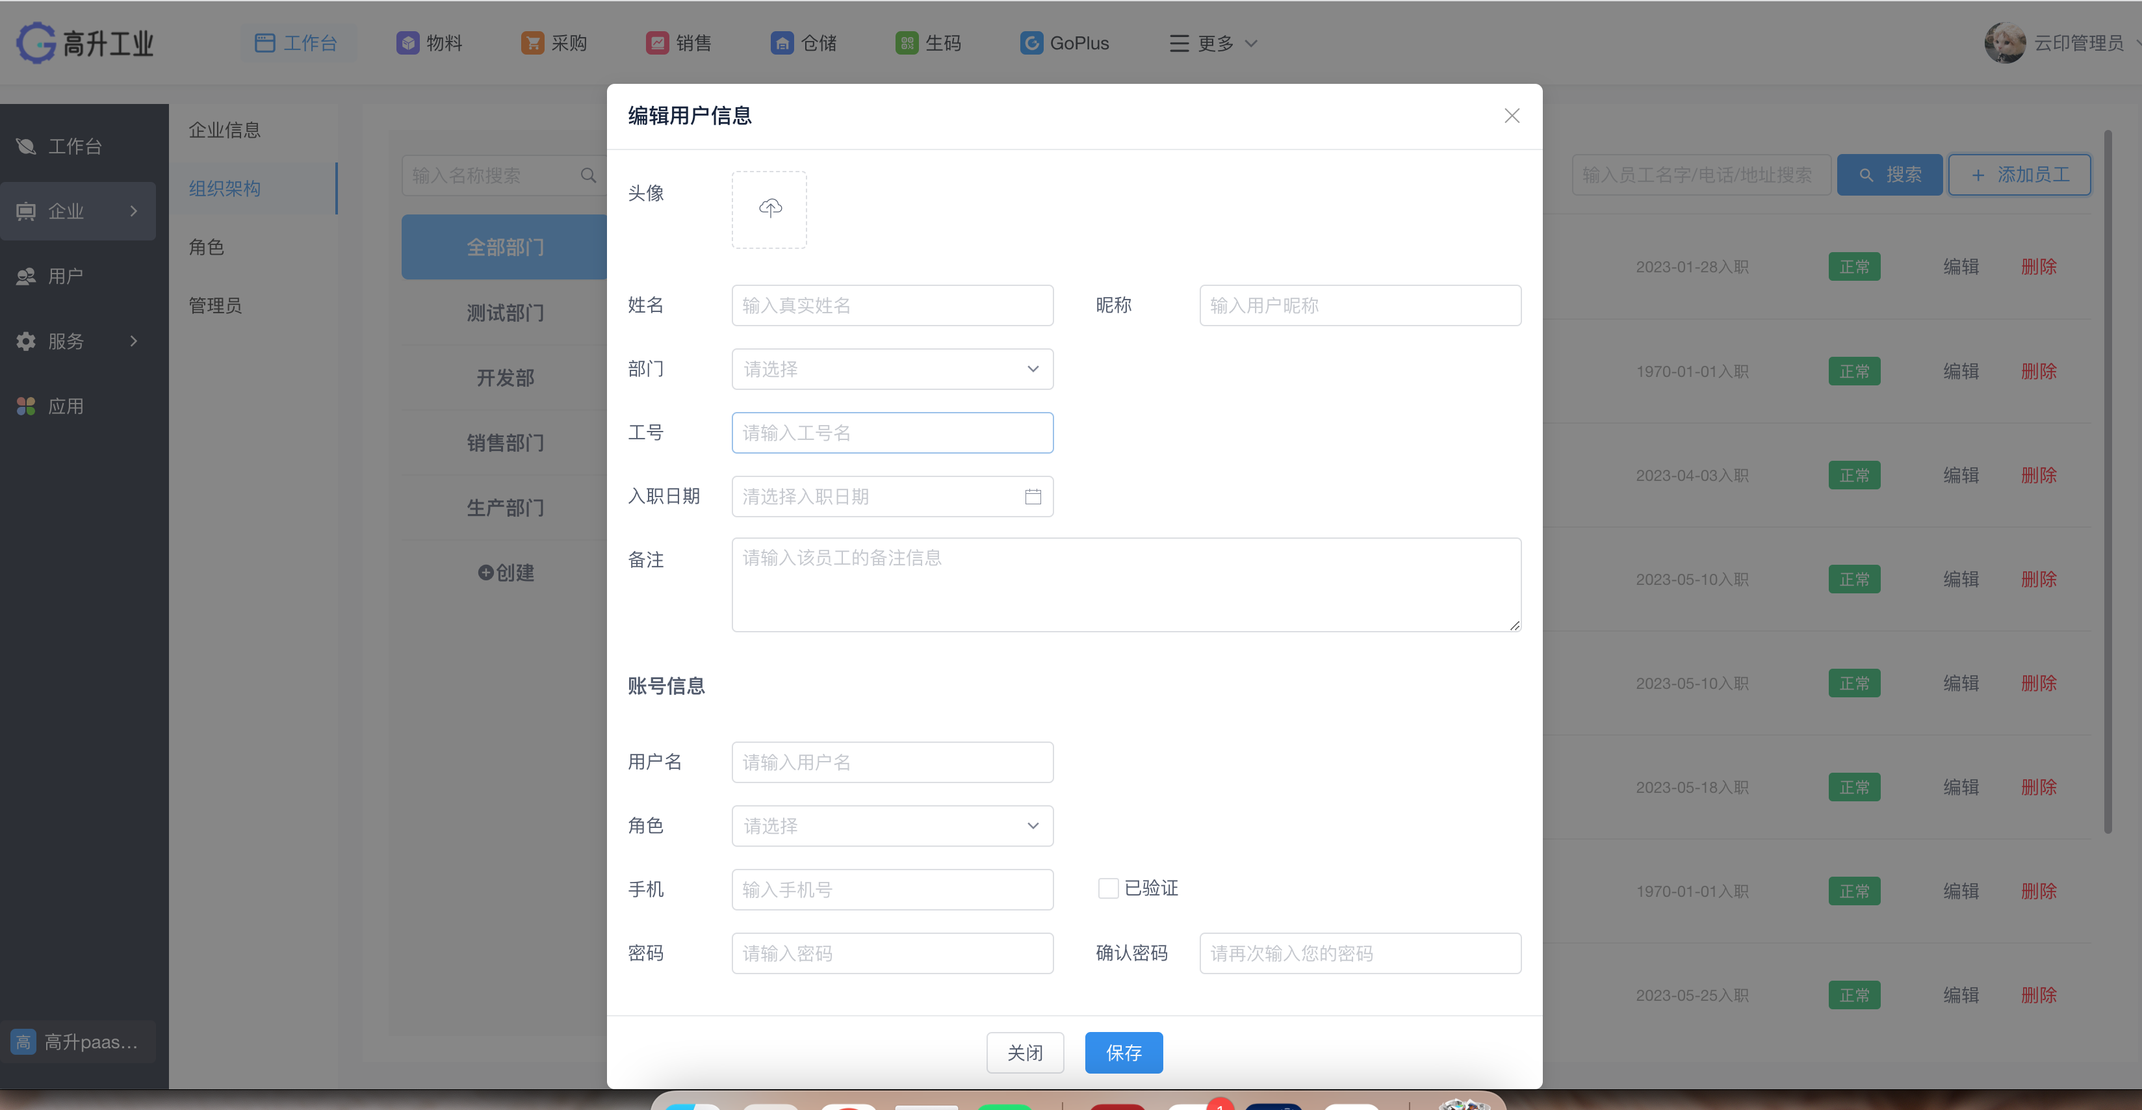Click the 2023-05-18入职 date text
This screenshot has height=1110, width=2142.
(x=1692, y=788)
